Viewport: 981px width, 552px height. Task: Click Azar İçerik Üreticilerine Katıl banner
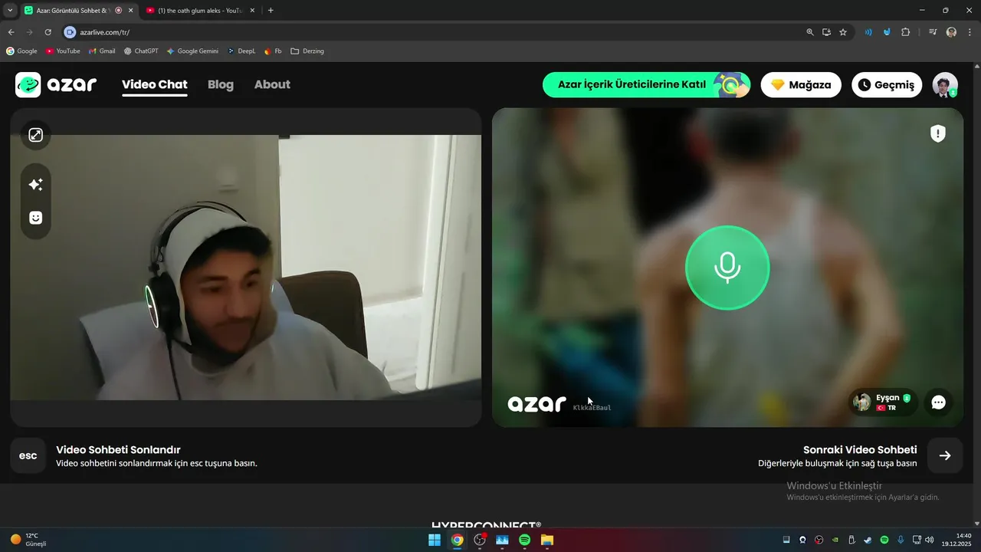tap(647, 84)
